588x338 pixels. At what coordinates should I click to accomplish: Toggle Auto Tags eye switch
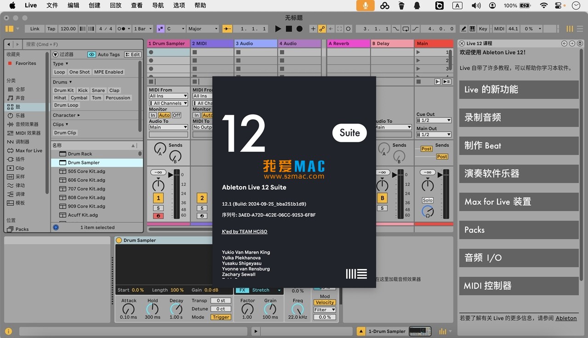pyautogui.click(x=92, y=54)
